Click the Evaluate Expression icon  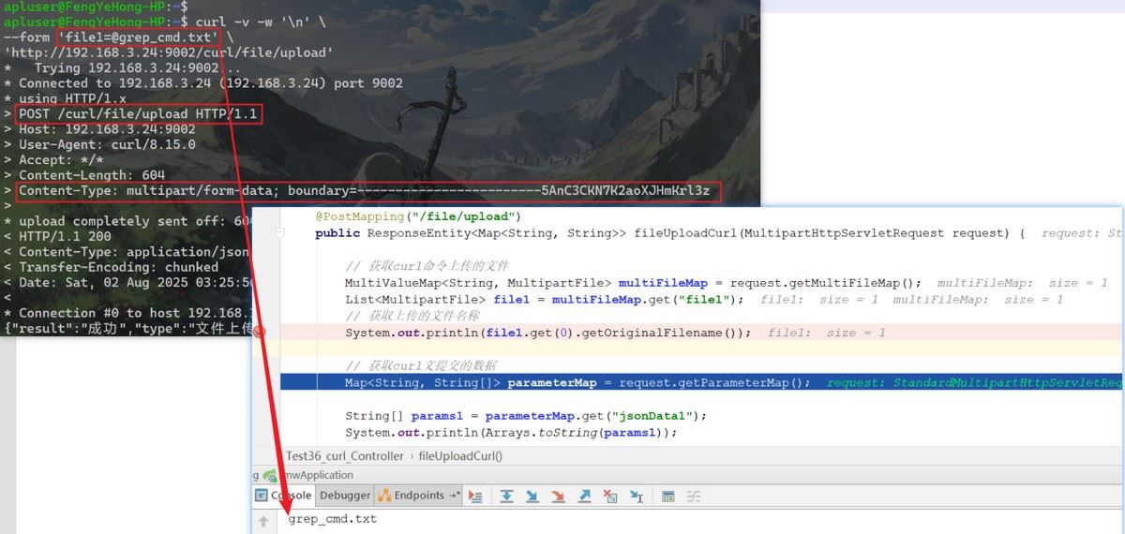[668, 497]
